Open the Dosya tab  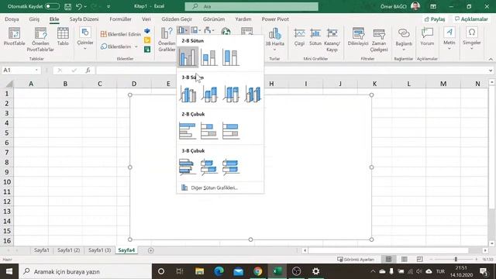12,19
